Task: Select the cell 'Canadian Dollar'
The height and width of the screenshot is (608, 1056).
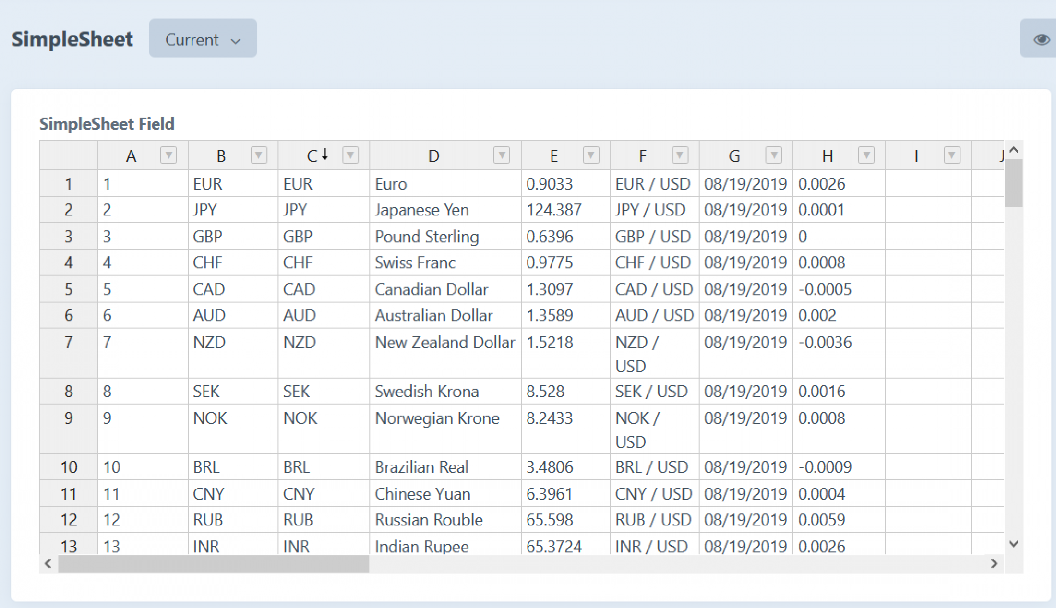Action: point(445,289)
